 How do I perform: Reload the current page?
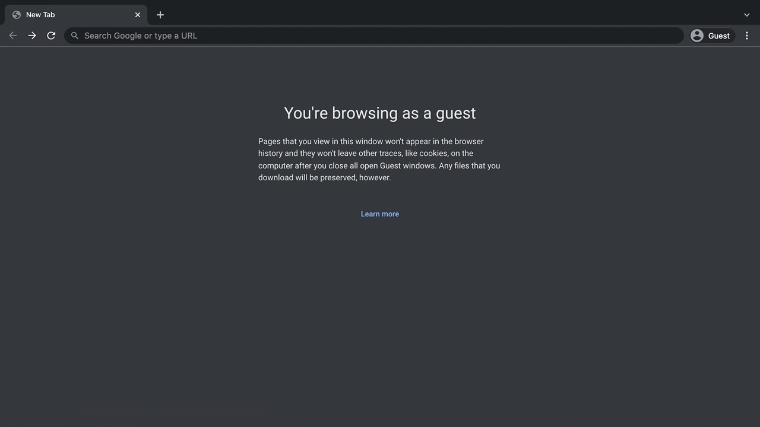coord(51,36)
